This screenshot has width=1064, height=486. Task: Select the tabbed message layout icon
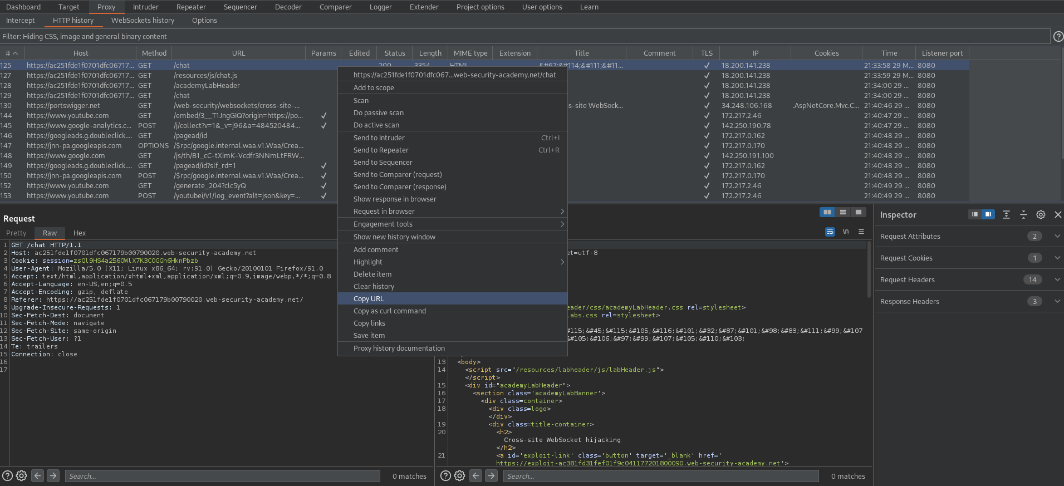(x=859, y=212)
